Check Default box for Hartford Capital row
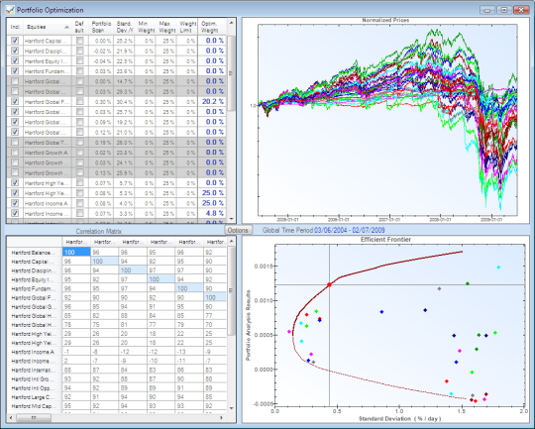This screenshot has width=535, height=429. 80,41
